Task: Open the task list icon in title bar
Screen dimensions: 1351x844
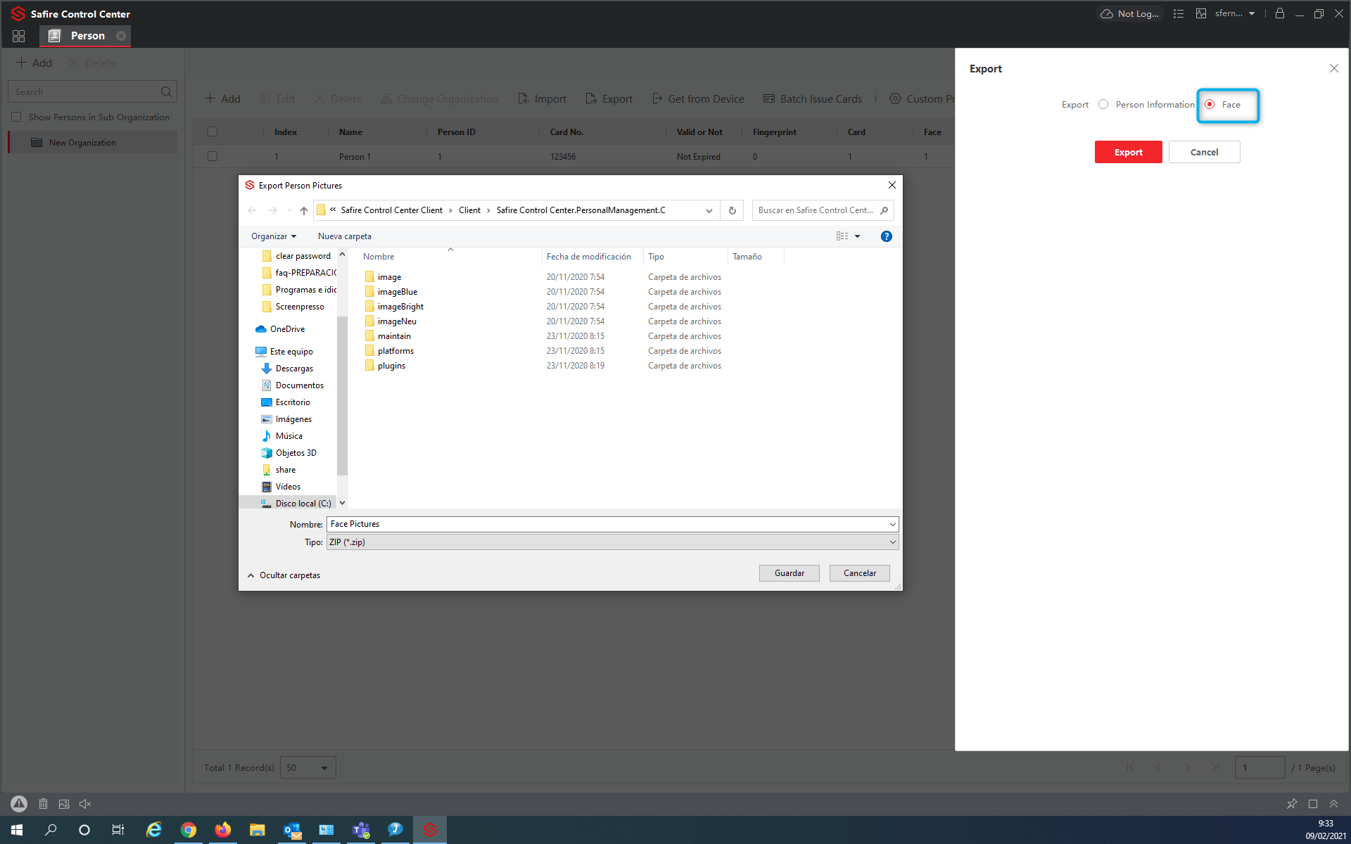Action: coord(1179,13)
